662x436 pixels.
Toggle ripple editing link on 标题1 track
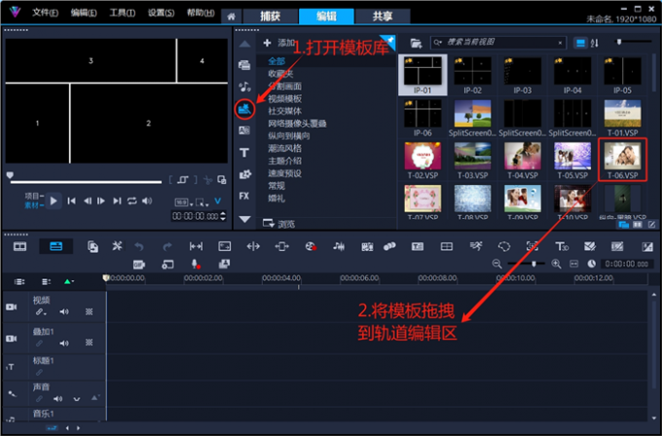pyautogui.click(x=39, y=373)
